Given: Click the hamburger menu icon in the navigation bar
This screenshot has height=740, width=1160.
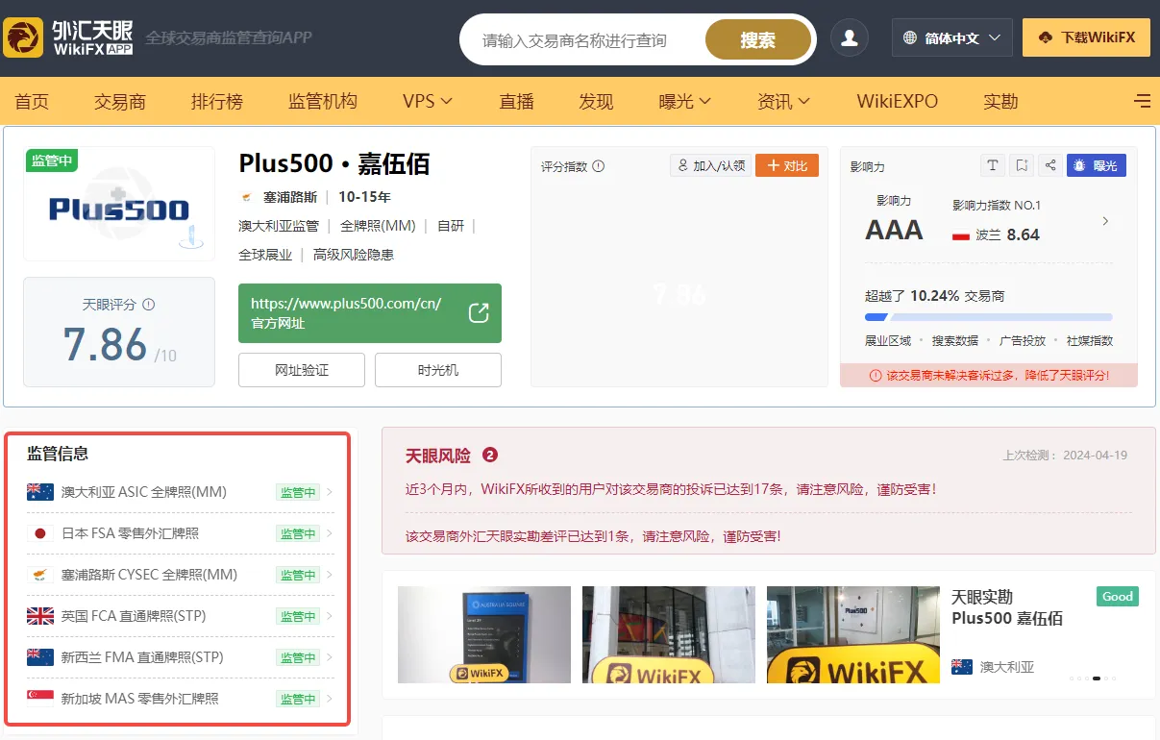Looking at the screenshot, I should click(1143, 101).
